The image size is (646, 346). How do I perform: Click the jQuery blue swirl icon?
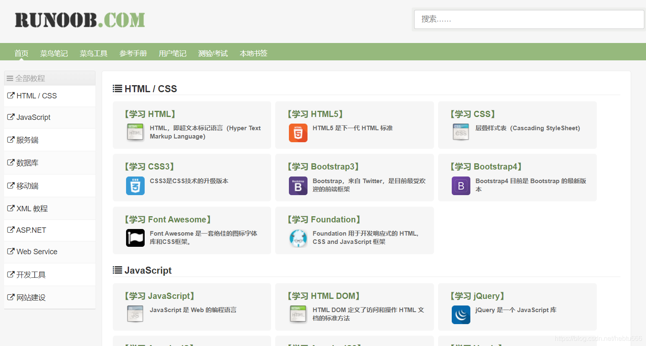coord(461,315)
